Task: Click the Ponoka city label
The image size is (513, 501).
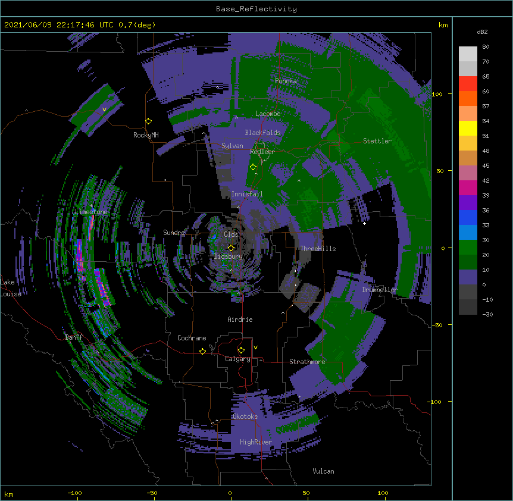Action: point(286,81)
